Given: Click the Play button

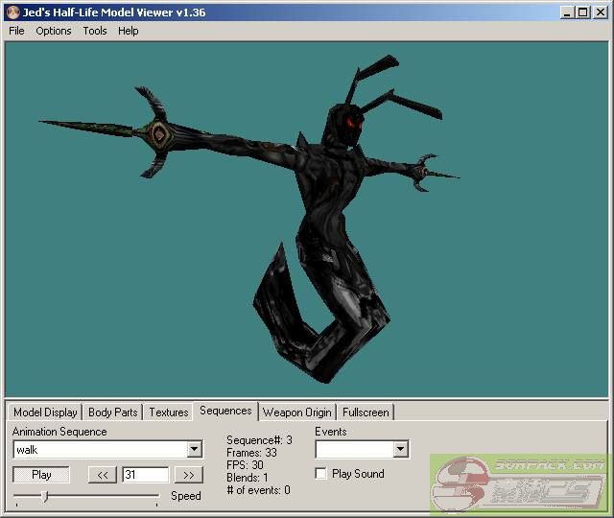Looking at the screenshot, I should 41,475.
